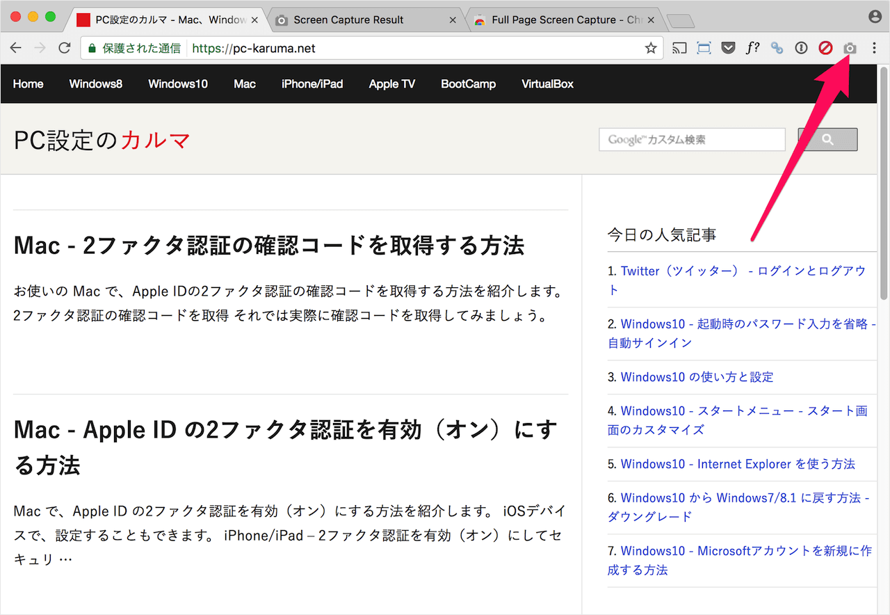Open the VirtualBox navigation item
Image resolution: width=890 pixels, height=615 pixels.
click(x=548, y=84)
